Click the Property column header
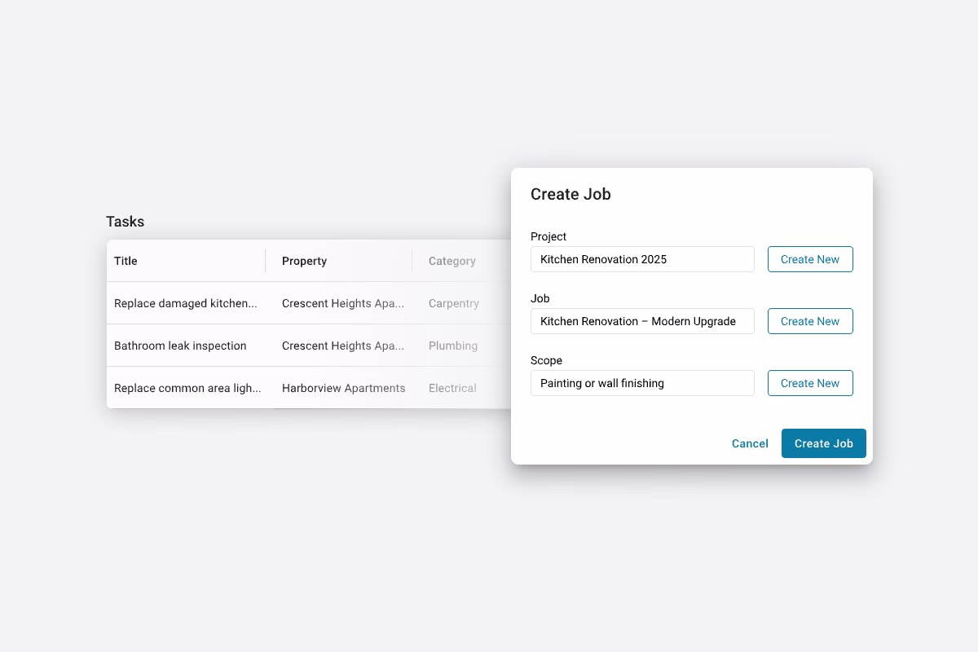 point(304,261)
